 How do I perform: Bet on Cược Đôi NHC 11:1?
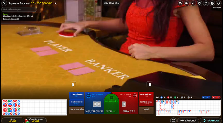tap(146, 95)
